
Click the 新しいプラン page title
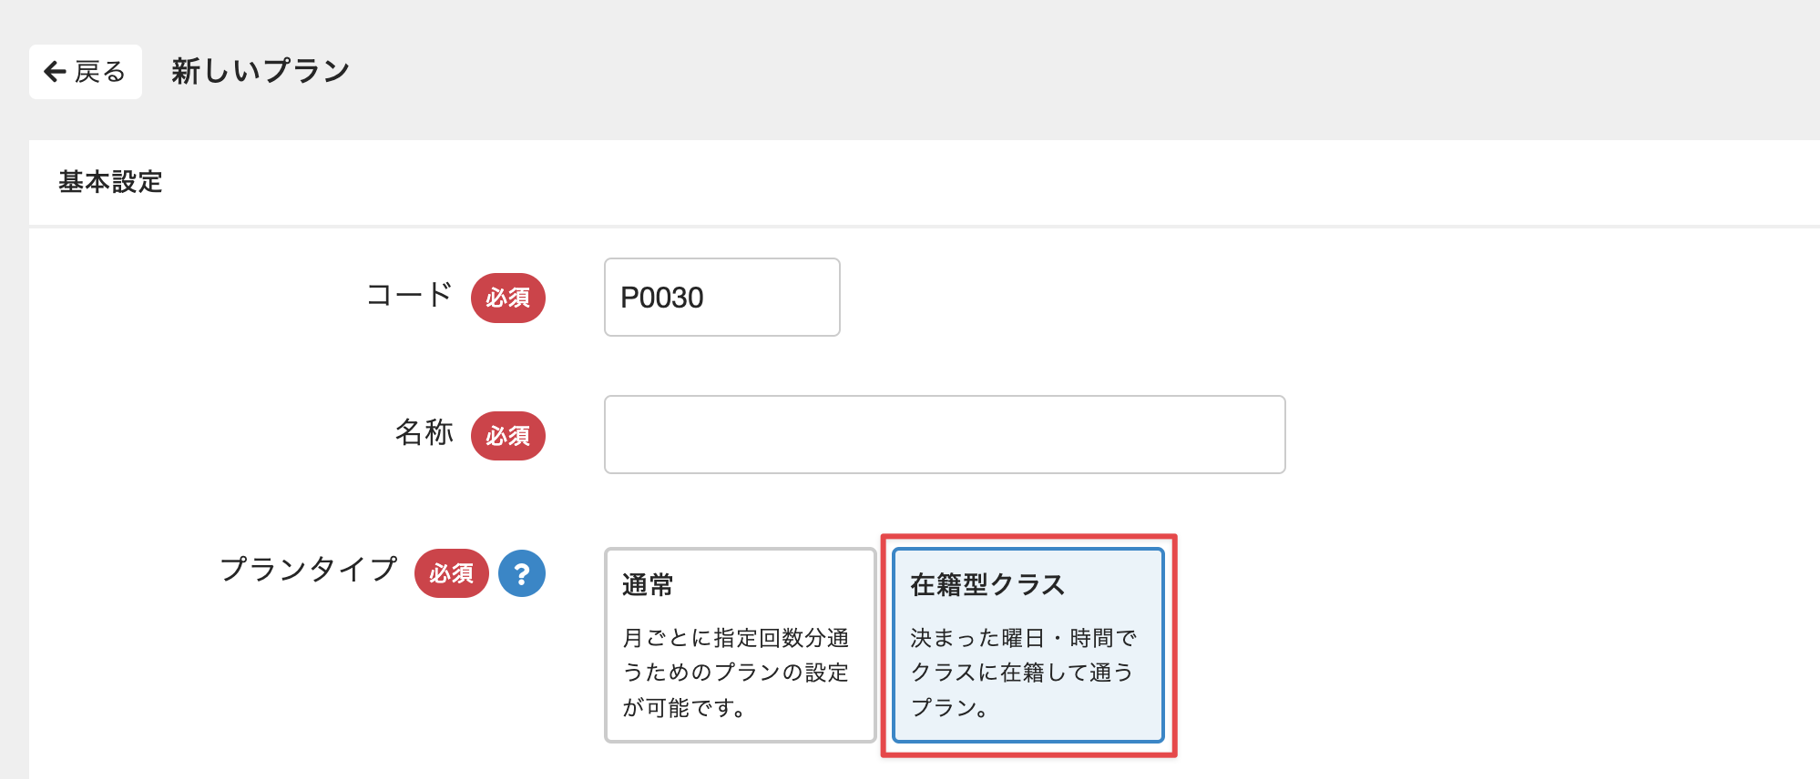(261, 71)
